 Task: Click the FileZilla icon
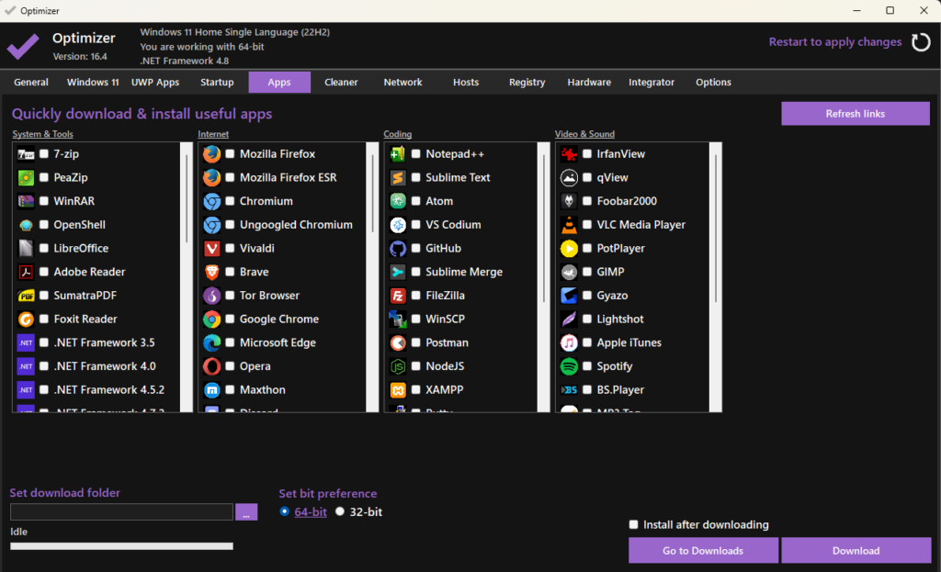(x=398, y=296)
